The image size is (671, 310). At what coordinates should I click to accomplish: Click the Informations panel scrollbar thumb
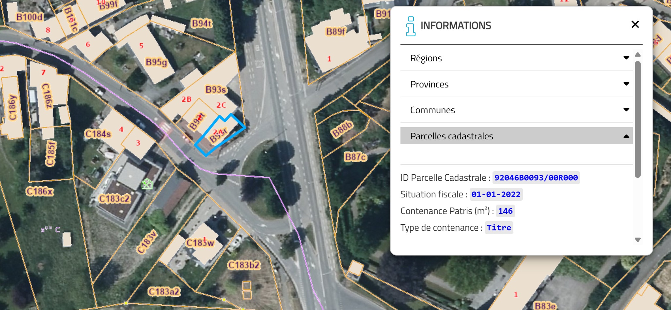pos(638,119)
